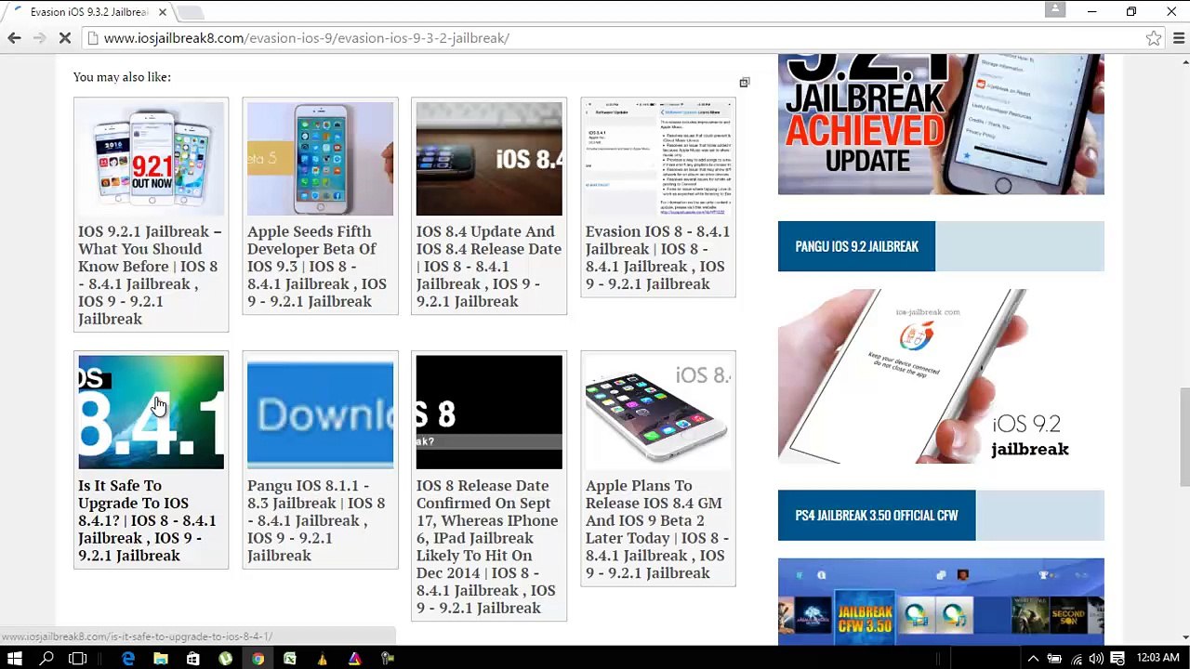Open Task View on taskbar
Screen dimensions: 1190x669
(77, 658)
